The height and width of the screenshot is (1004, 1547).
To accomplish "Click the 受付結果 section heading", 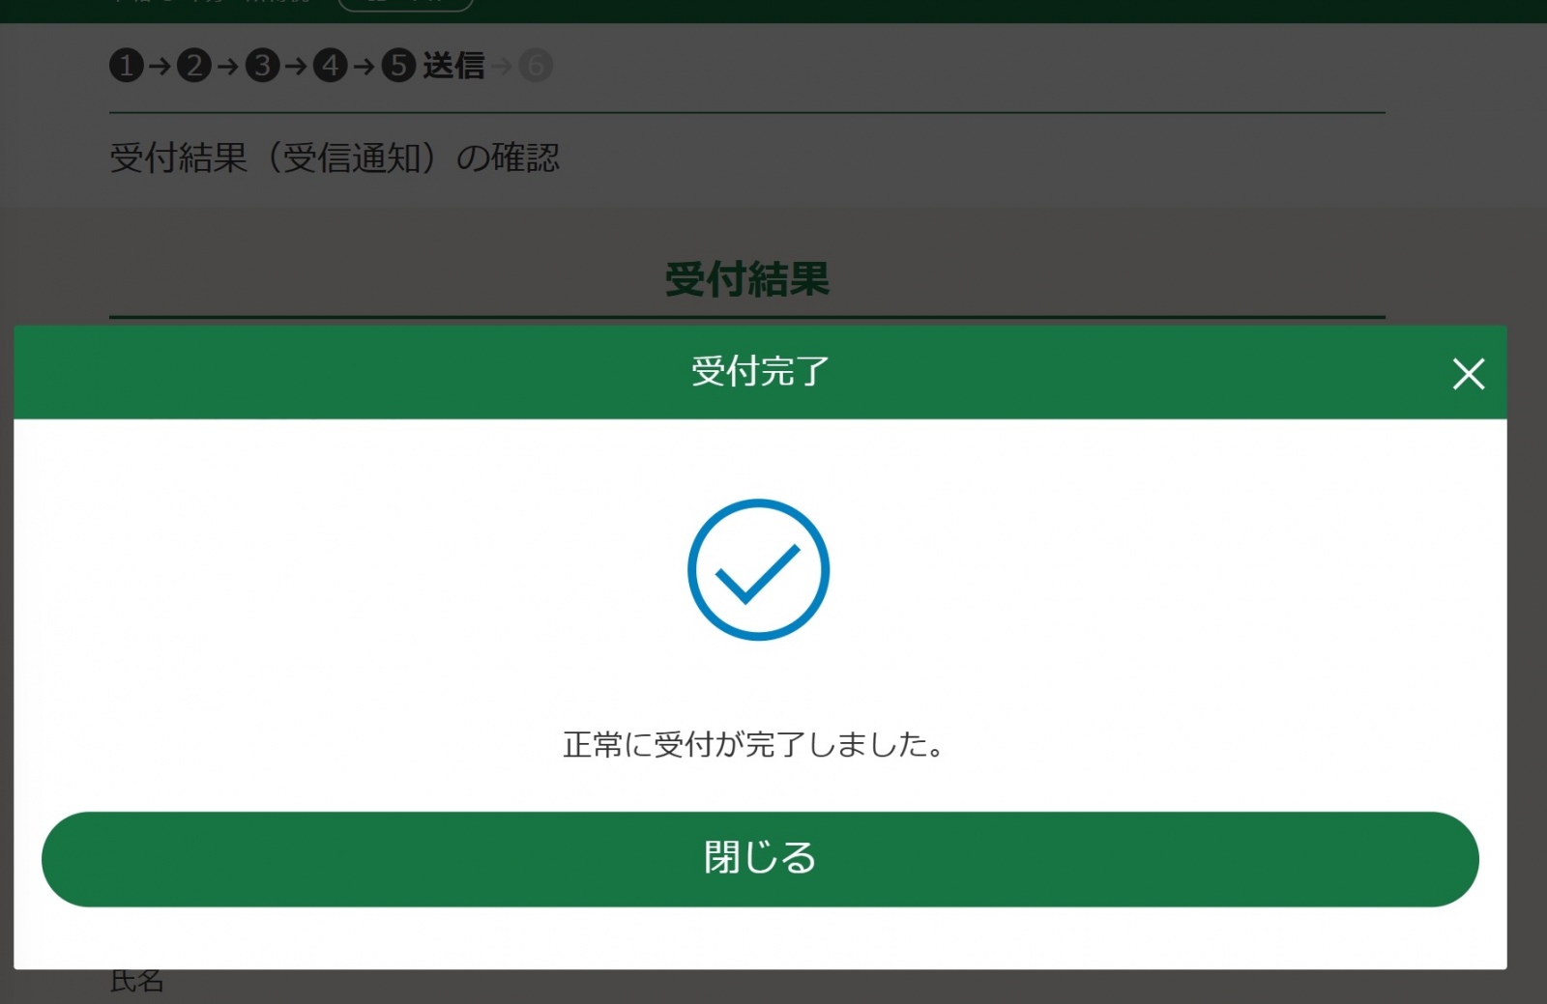I will (747, 279).
